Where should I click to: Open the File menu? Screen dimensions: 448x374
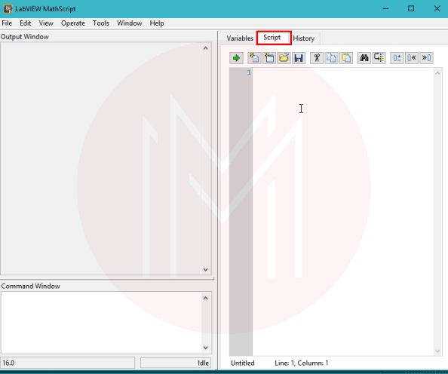(x=7, y=23)
